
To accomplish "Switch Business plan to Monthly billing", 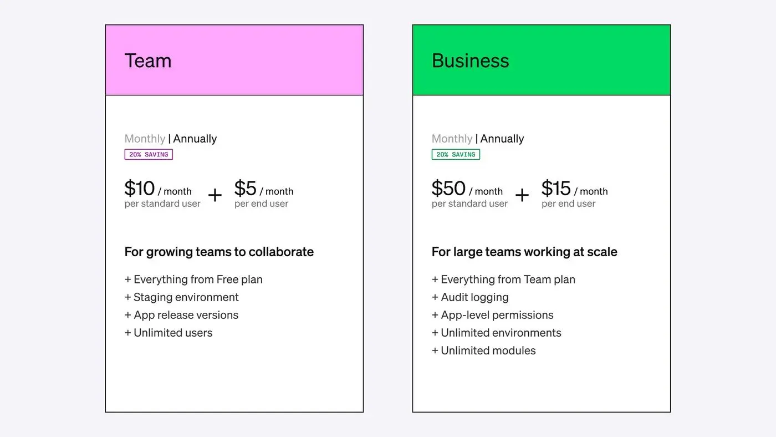I will click(452, 139).
